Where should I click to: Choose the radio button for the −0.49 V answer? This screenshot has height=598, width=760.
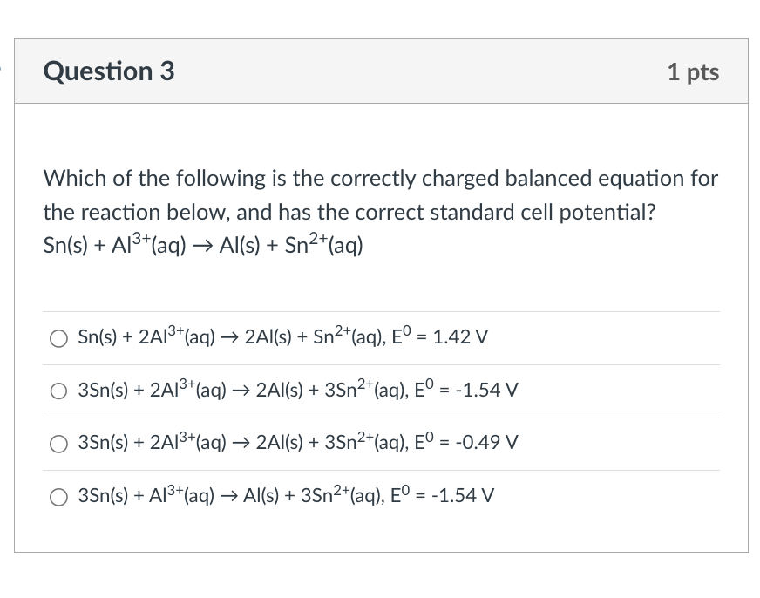point(58,443)
